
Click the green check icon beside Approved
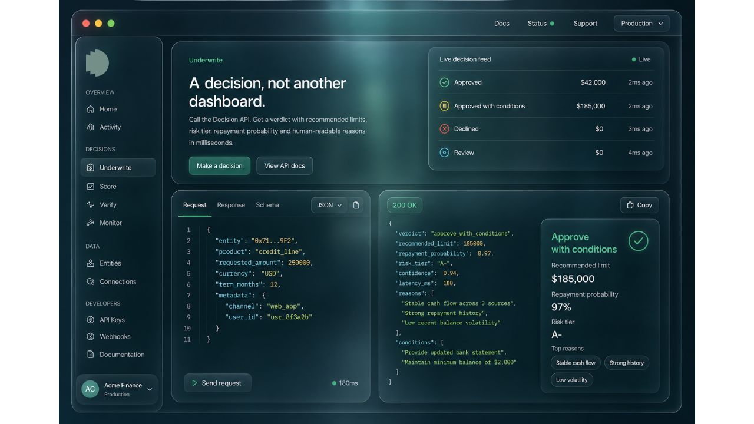[444, 82]
